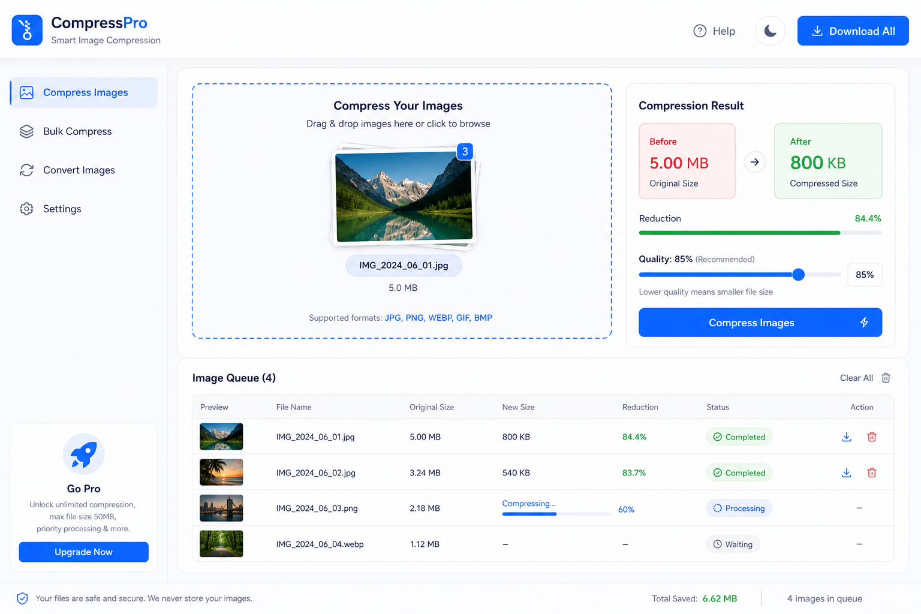The height and width of the screenshot is (614, 921).
Task: Click the lightning bolt icon on Compress button
Action: pos(864,323)
